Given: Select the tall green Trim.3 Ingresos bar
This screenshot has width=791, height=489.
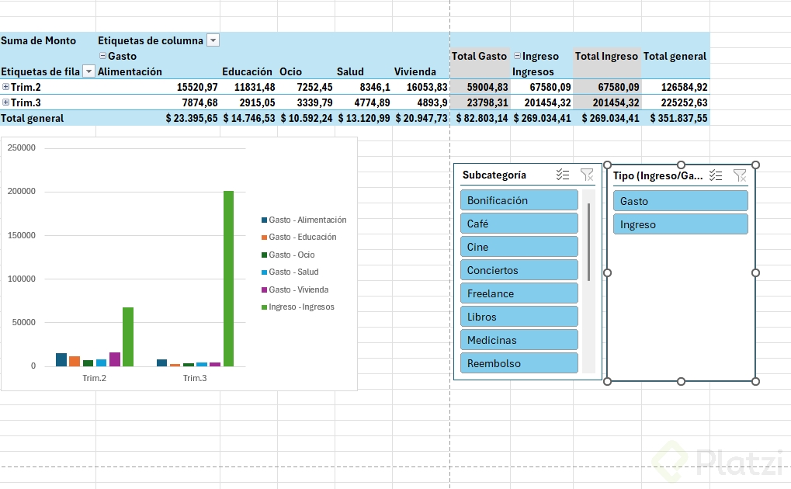Looking at the screenshot, I should [228, 279].
